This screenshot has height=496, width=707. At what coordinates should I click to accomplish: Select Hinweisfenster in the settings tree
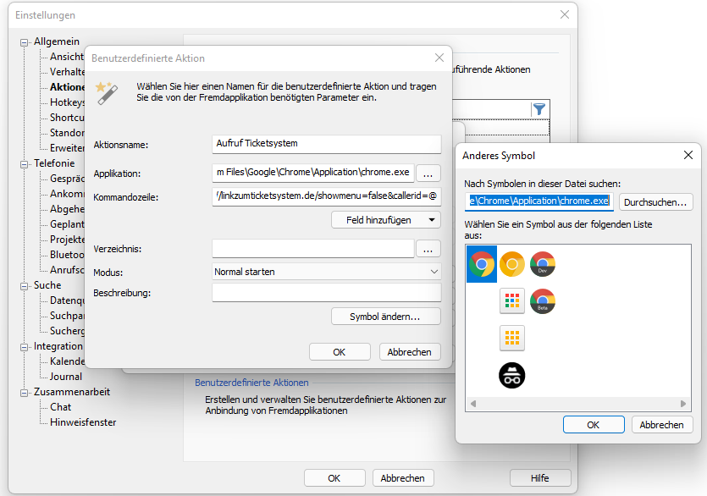[83, 422]
